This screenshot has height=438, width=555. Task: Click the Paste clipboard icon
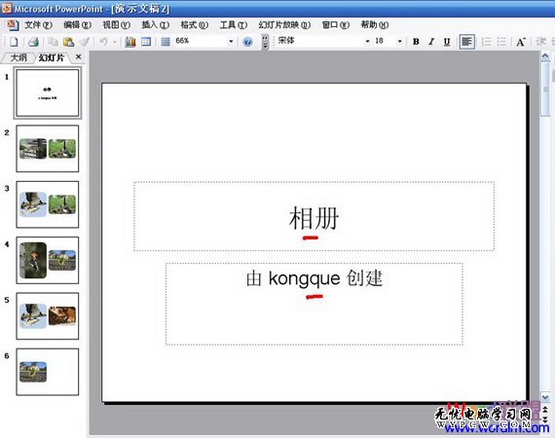coord(69,42)
